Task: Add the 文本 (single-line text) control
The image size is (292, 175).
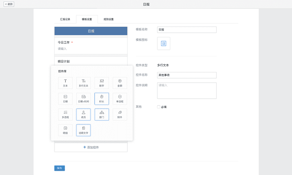Action: click(x=65, y=83)
